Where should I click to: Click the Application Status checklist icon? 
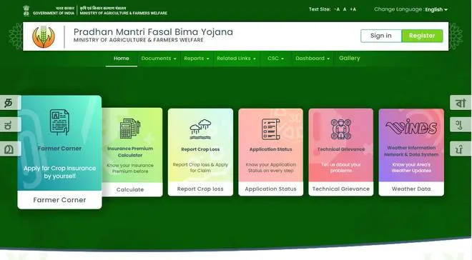(x=270, y=129)
